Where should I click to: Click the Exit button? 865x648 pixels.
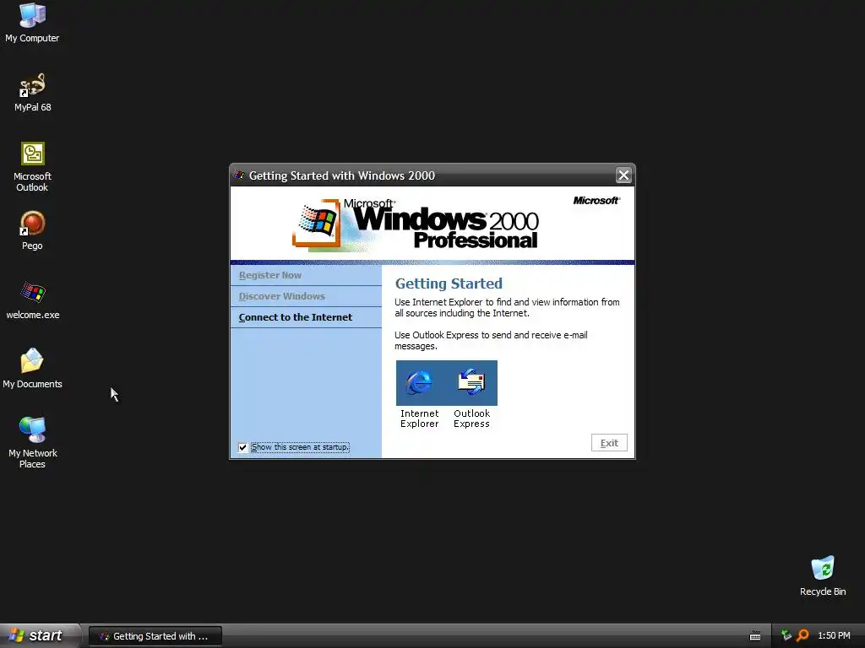point(609,443)
